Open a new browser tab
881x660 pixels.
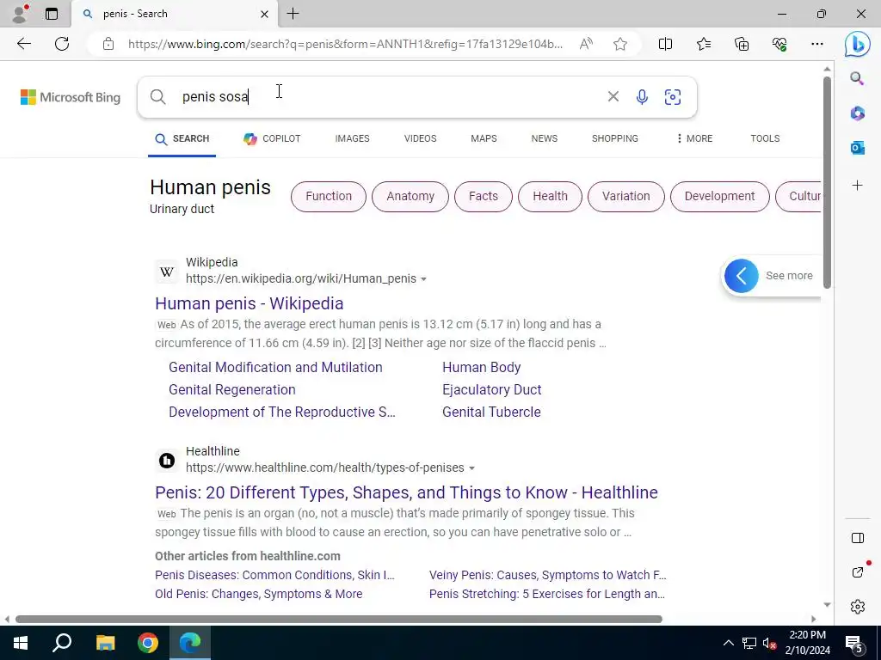coord(293,14)
